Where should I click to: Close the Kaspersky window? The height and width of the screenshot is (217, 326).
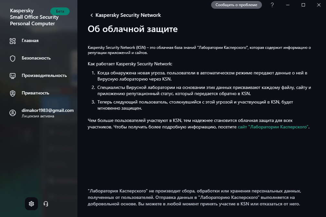[x=319, y=5]
